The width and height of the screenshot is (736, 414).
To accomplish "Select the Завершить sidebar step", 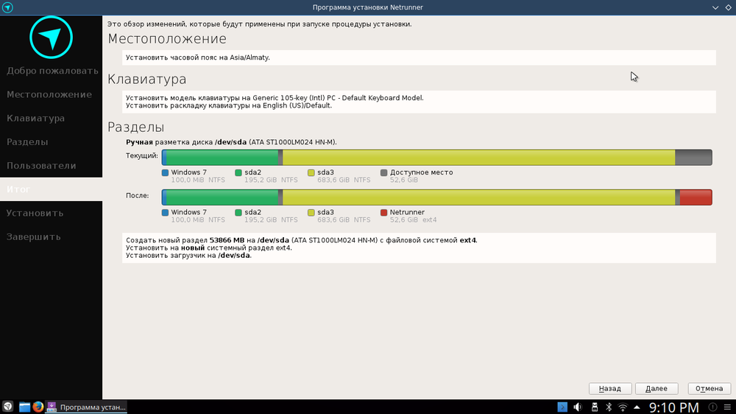I will click(52, 237).
